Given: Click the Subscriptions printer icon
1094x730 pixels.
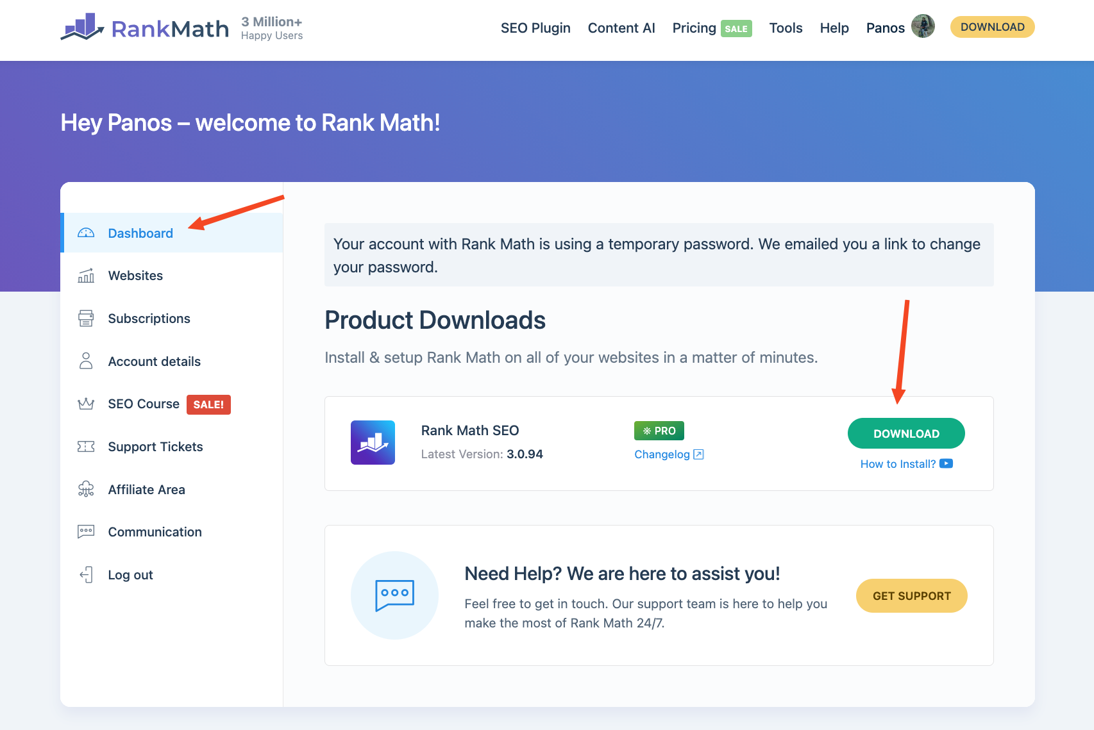Looking at the screenshot, I should 86,319.
